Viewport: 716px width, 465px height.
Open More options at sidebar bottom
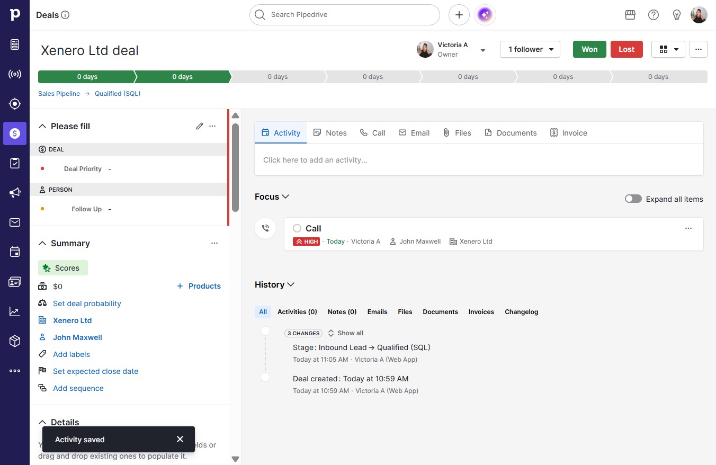tap(15, 371)
